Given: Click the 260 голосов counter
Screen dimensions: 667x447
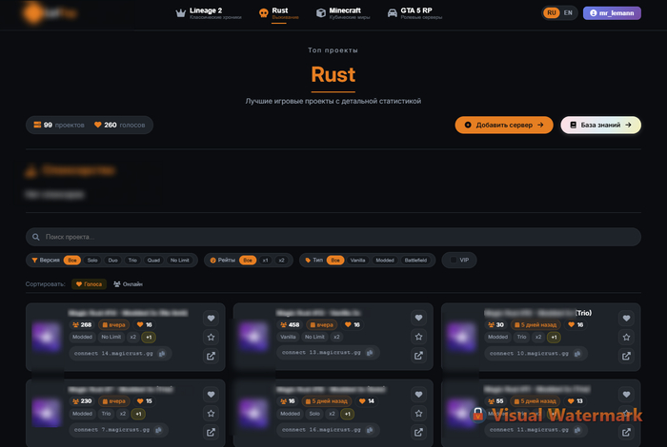Looking at the screenshot, I should click(119, 125).
